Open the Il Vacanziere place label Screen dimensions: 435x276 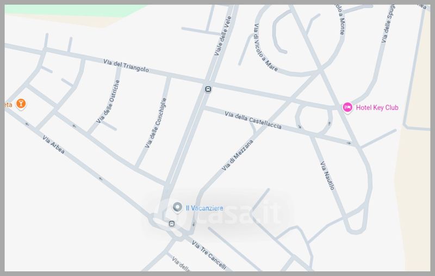click(x=204, y=208)
